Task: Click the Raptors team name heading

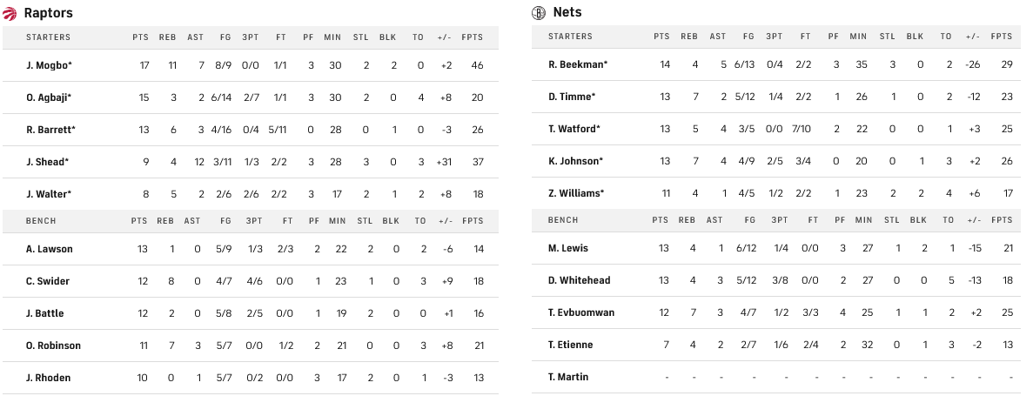Action: tap(49, 13)
